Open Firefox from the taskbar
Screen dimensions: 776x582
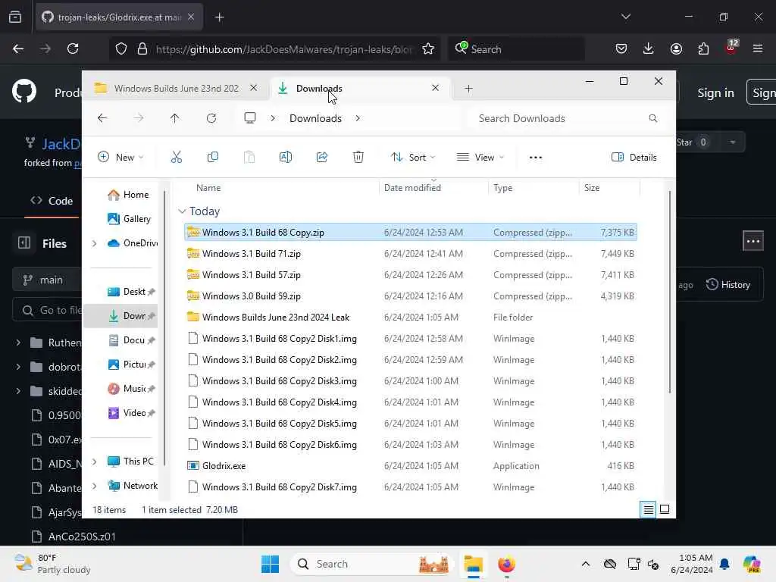(x=506, y=564)
